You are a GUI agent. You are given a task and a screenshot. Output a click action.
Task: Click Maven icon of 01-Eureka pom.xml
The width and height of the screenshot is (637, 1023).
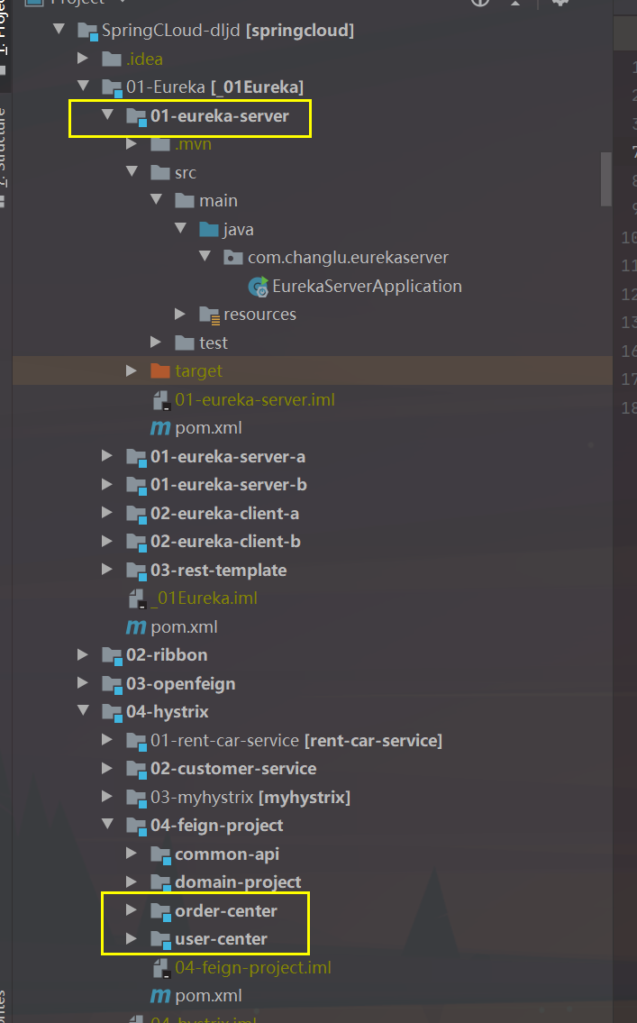136,627
